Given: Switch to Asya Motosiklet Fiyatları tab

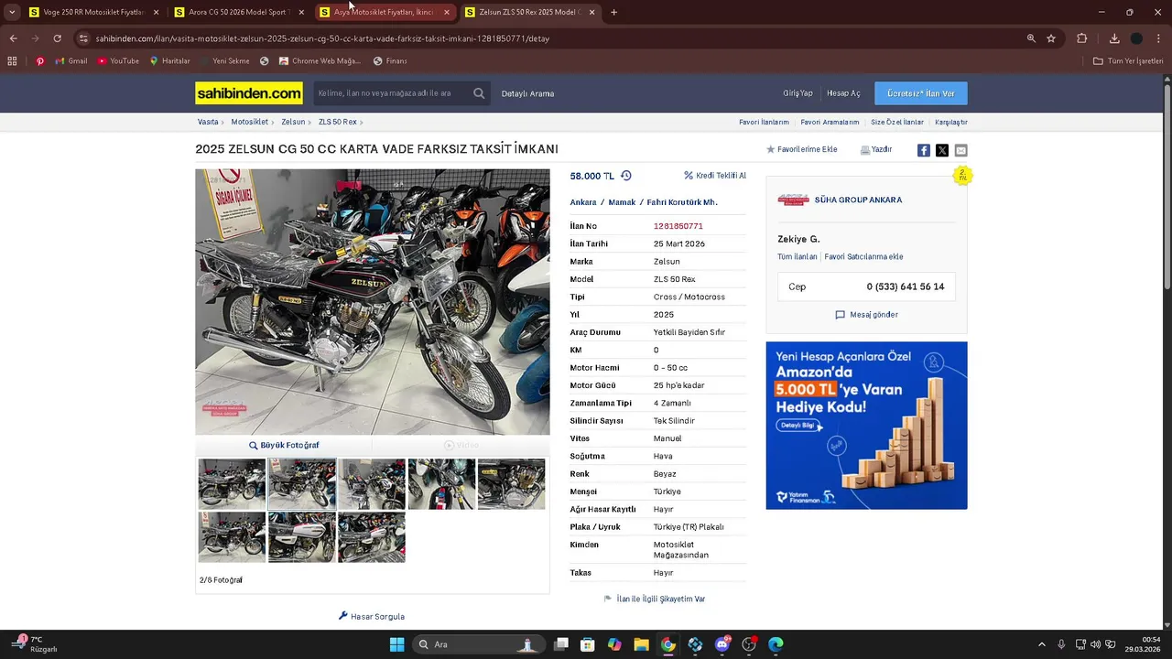Looking at the screenshot, I should 384,12.
